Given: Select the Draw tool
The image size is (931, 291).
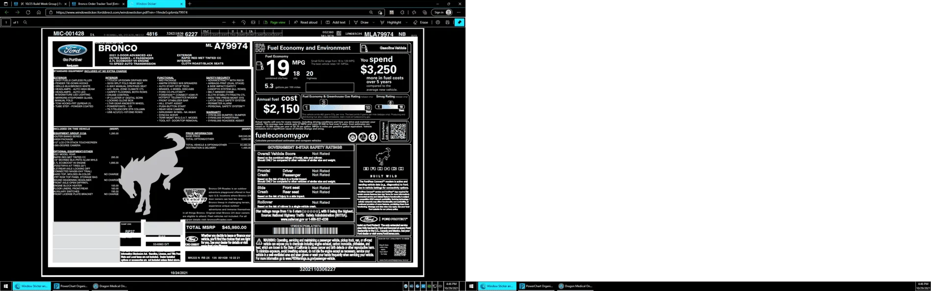Looking at the screenshot, I should tap(362, 22).
